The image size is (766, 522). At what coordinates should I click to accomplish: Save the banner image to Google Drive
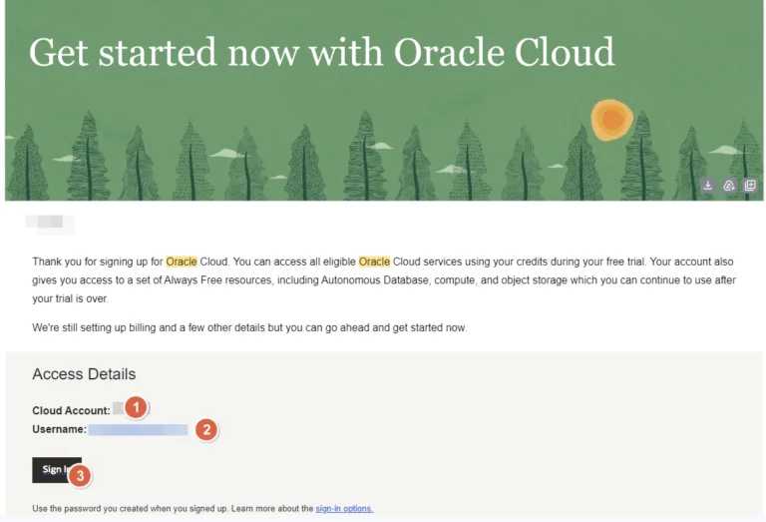(x=729, y=186)
